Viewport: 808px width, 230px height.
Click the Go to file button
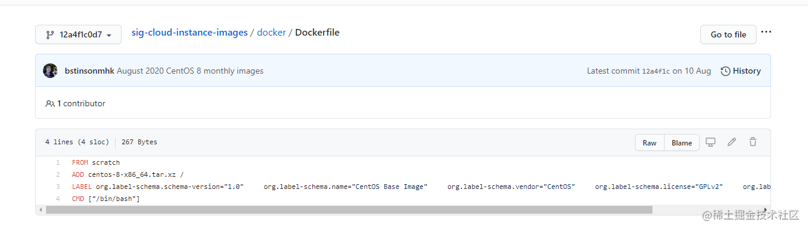tap(728, 34)
